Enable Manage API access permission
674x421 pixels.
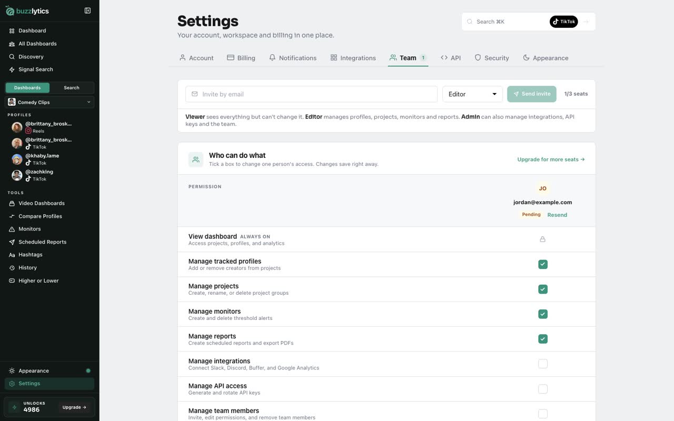(543, 389)
